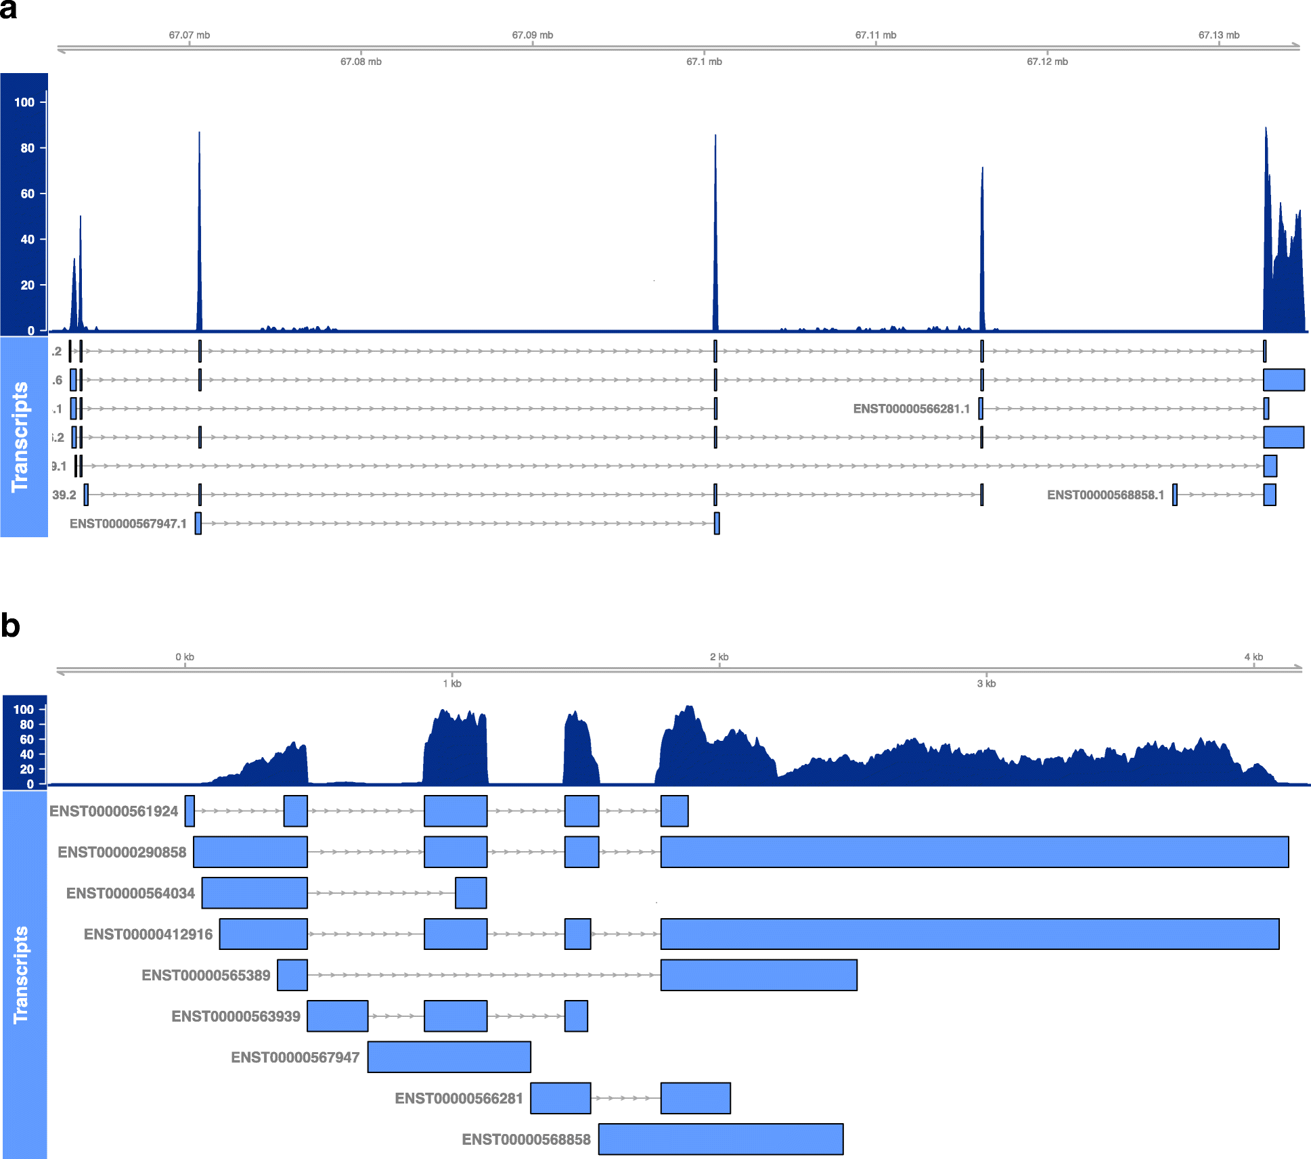1311x1159 pixels.
Task: Click the 67.11 mb axis label
Action: [x=875, y=35]
